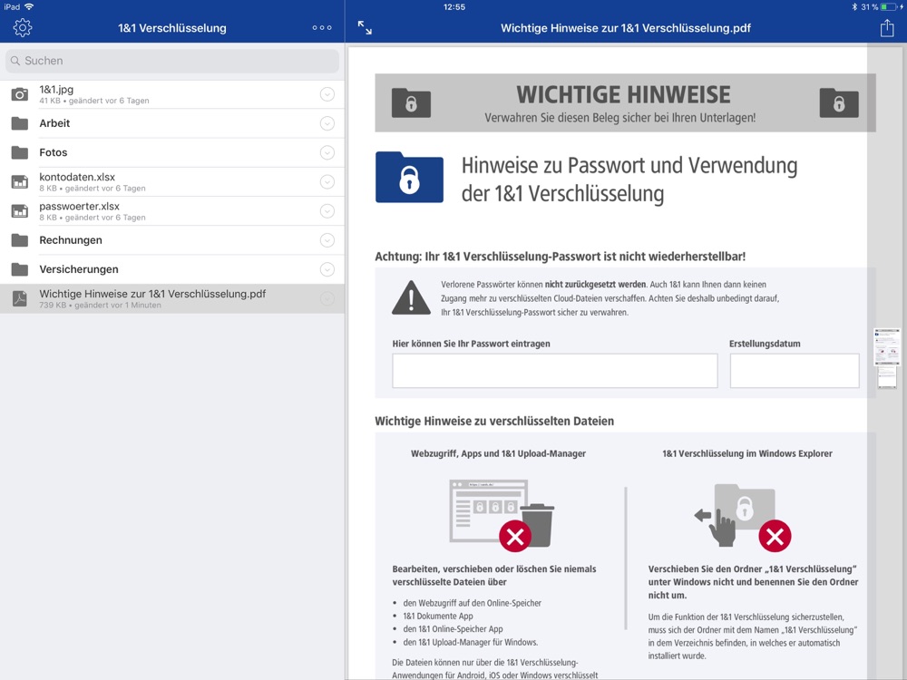
Task: Click the folder icon next to Arbeit
Action: pos(20,123)
